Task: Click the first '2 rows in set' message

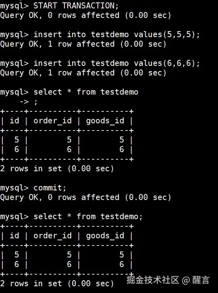Action: click(57, 169)
